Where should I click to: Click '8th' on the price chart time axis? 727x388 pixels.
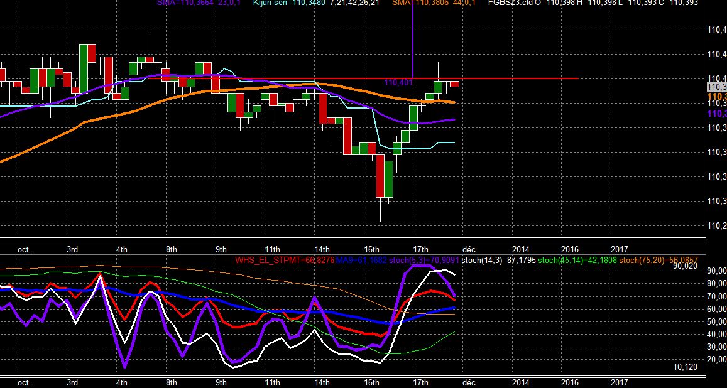(171, 249)
